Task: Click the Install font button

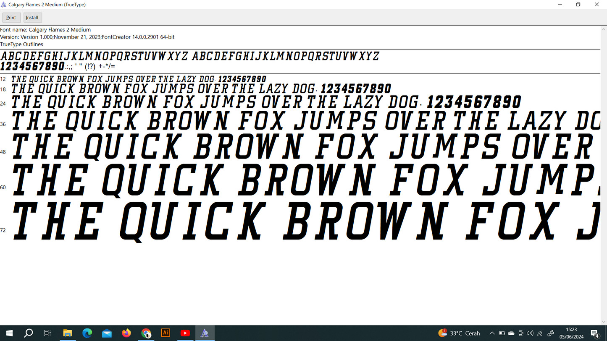Action: coord(32,18)
